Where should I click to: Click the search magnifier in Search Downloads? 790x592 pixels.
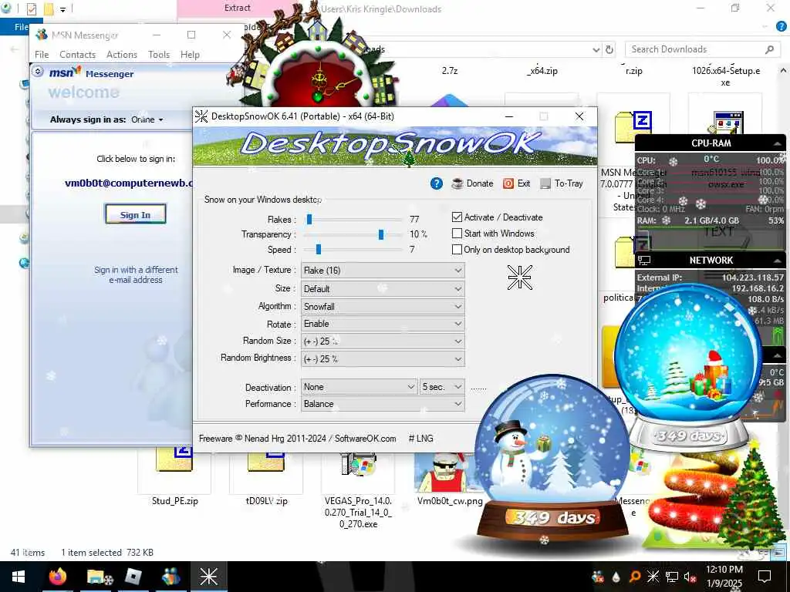point(769,49)
